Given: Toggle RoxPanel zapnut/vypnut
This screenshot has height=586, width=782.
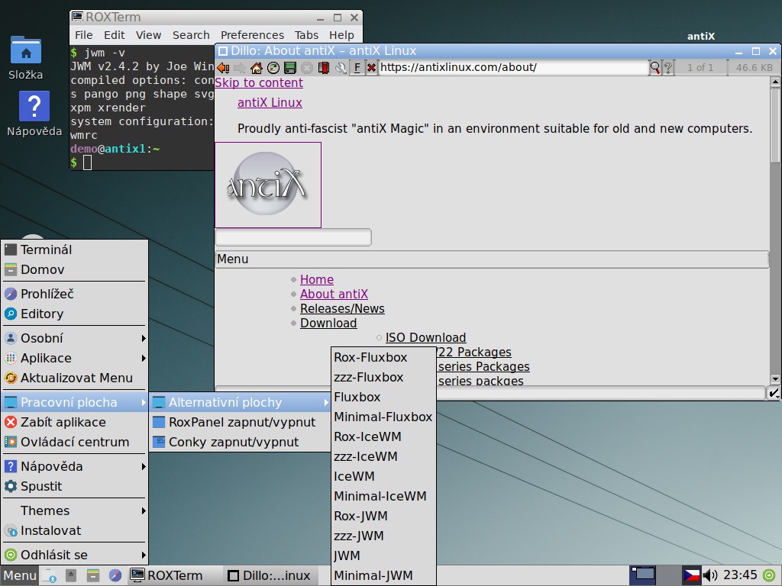Looking at the screenshot, I should [x=241, y=422].
